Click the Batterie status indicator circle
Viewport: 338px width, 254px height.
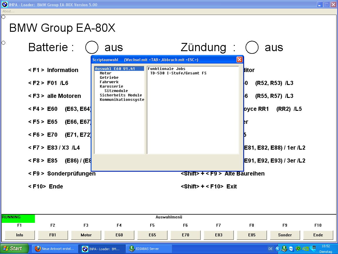point(92,47)
